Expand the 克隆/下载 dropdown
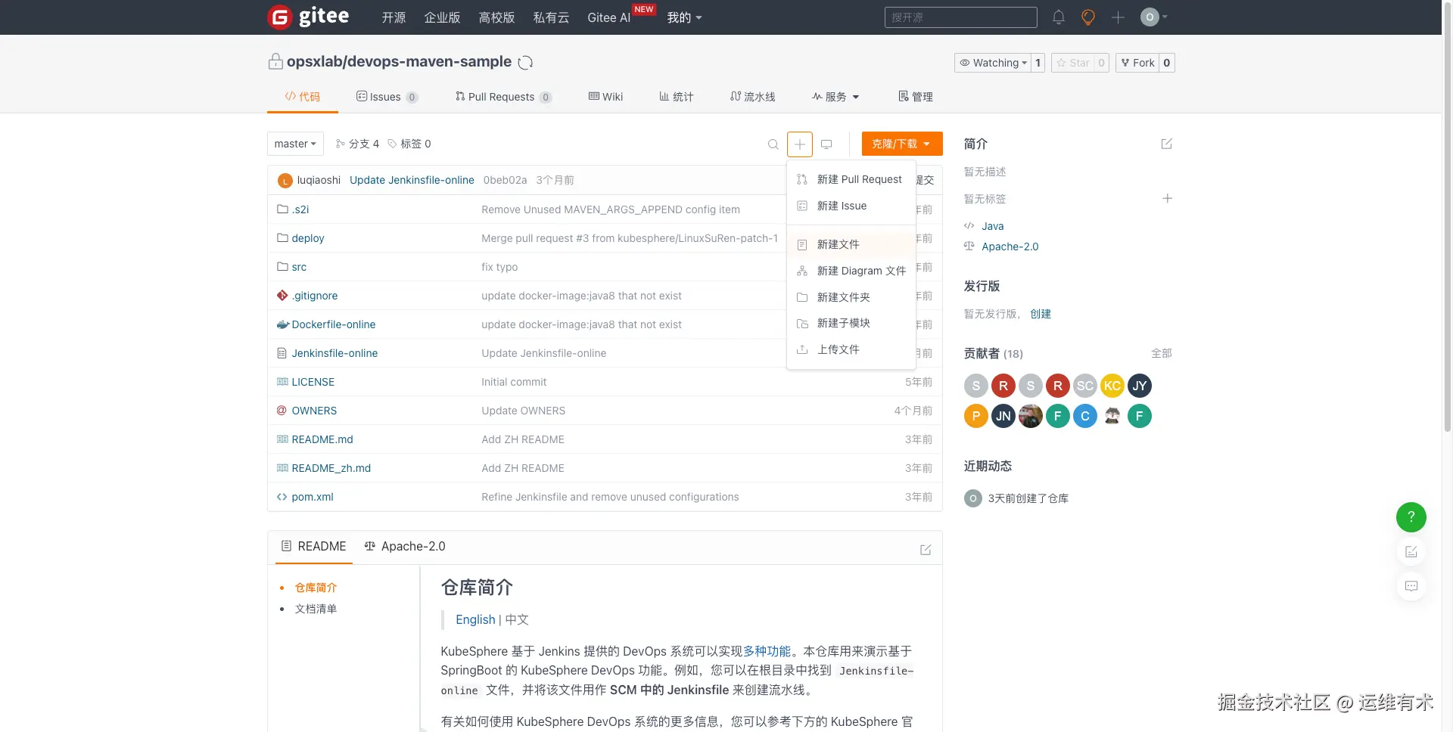This screenshot has width=1453, height=732. [x=901, y=144]
